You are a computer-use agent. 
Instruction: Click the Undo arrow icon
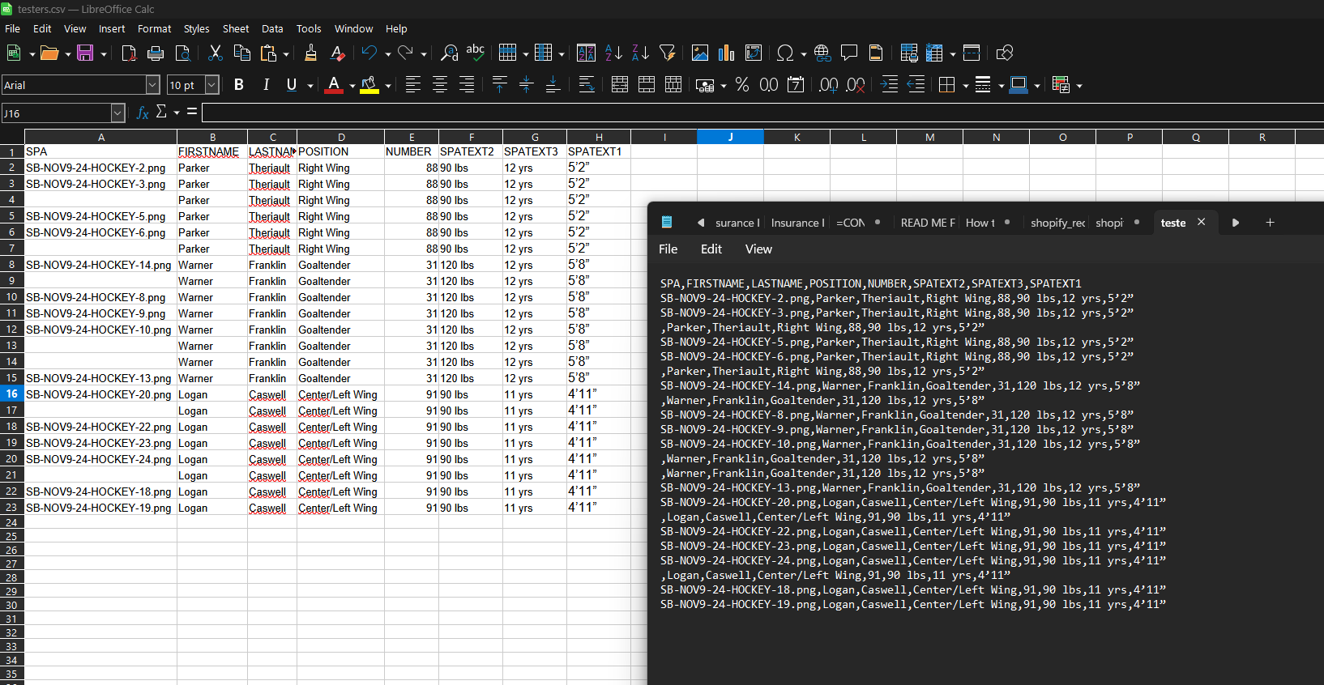369,53
